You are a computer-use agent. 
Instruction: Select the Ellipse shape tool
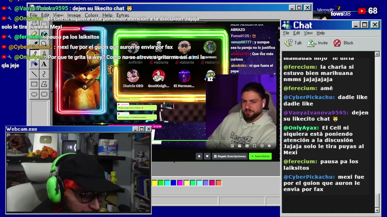pos(34,94)
